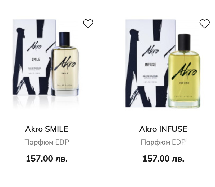Click Парфюм EDP label below Akro SMILE
This screenshot has width=215, height=187.
click(47, 142)
